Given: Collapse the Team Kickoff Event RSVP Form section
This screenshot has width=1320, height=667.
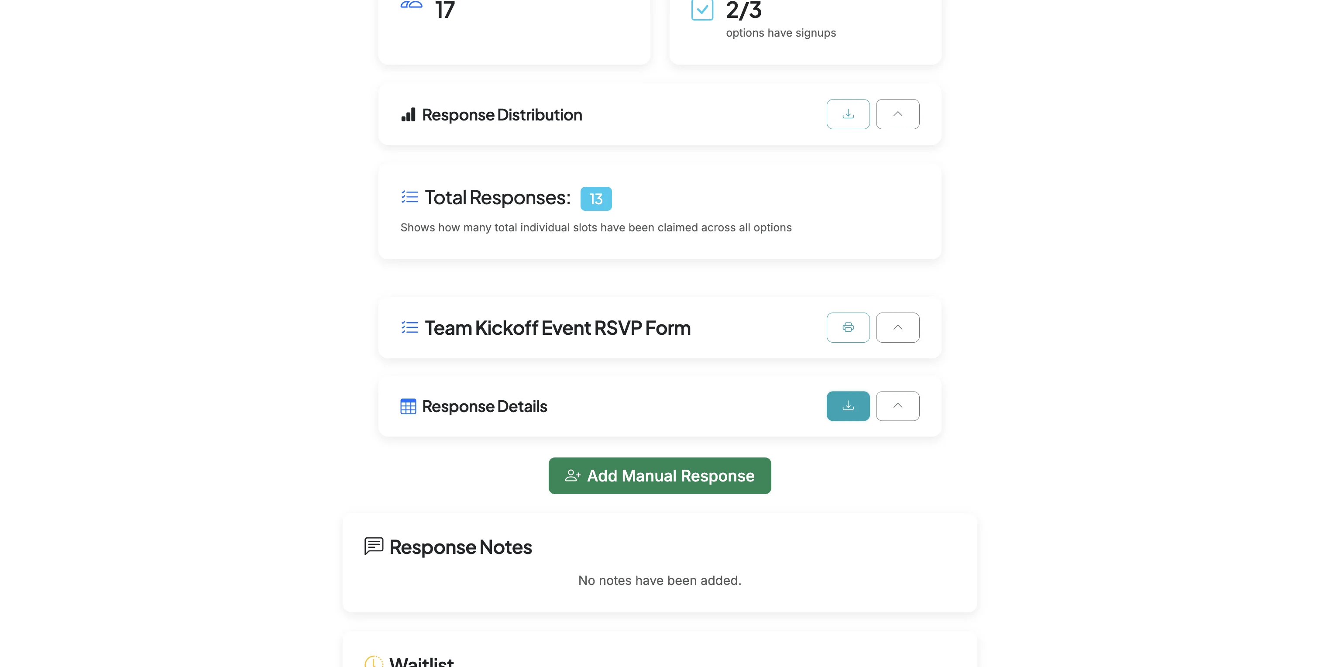Looking at the screenshot, I should click(897, 327).
